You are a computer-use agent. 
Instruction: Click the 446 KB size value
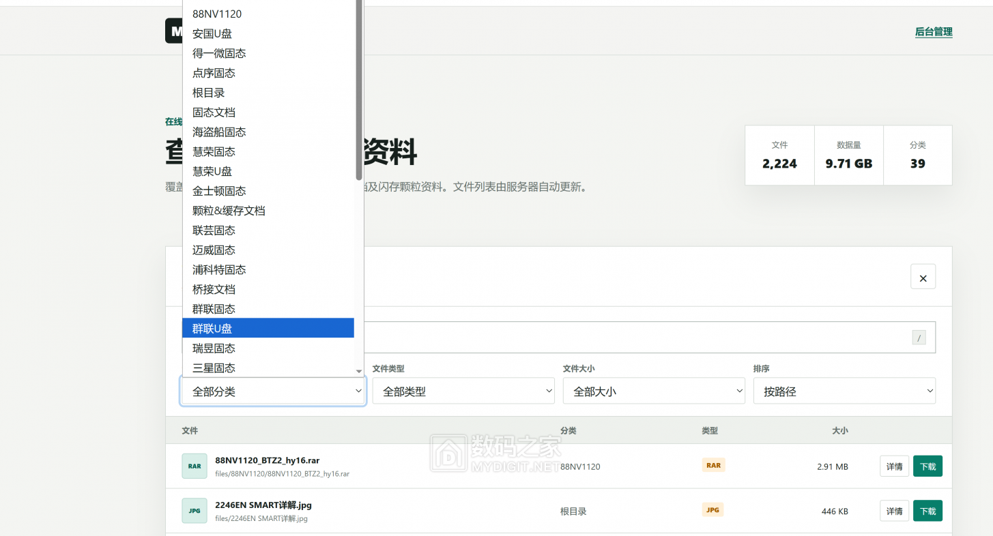835,511
